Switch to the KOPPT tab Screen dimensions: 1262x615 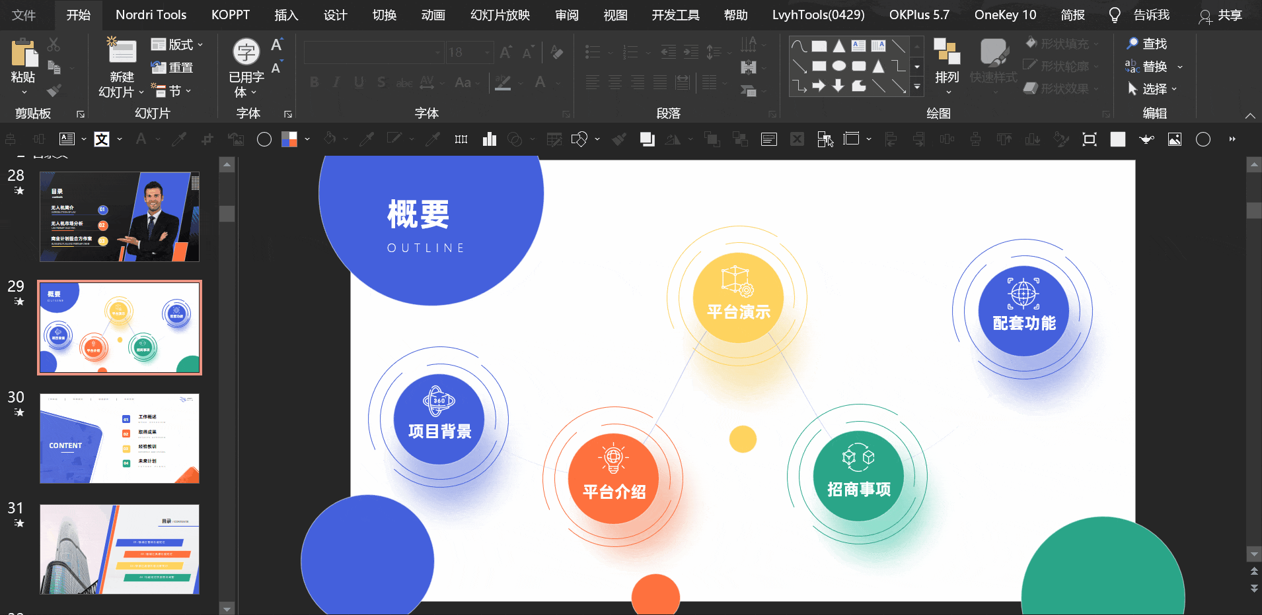click(x=231, y=15)
